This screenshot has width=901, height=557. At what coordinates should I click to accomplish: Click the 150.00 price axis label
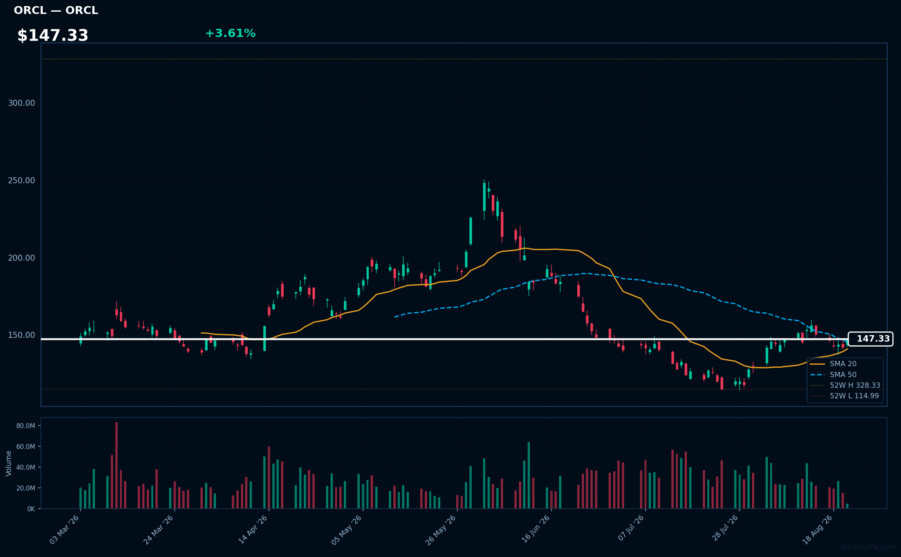[x=21, y=335]
